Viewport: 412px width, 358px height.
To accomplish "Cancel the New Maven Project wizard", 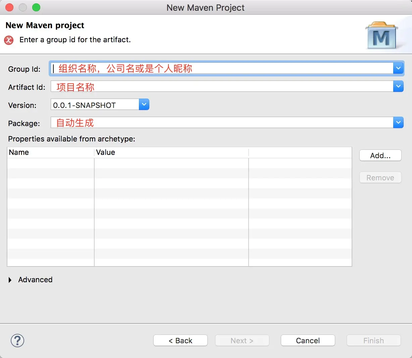I will (308, 341).
